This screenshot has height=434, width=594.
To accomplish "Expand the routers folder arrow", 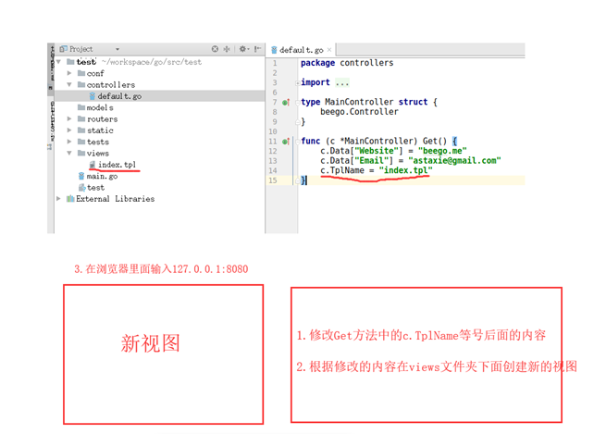I will (69, 118).
